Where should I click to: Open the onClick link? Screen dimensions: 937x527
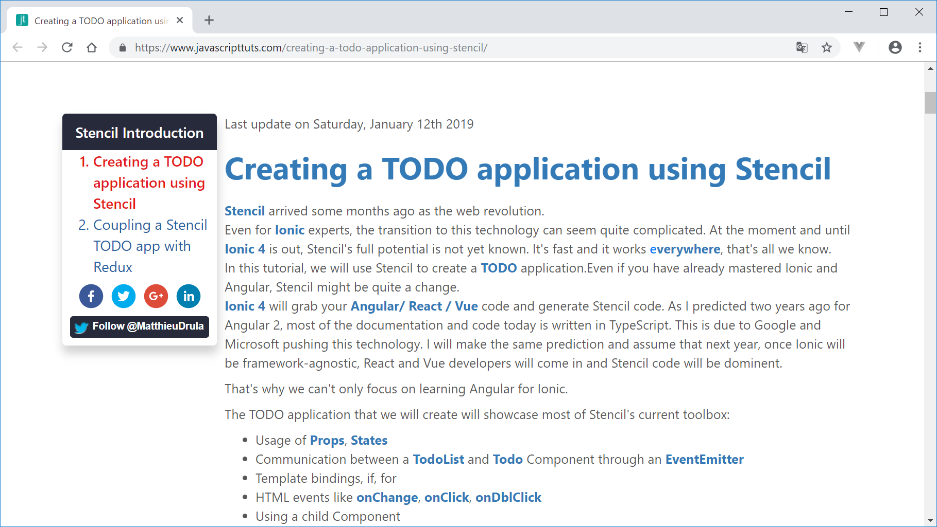(447, 497)
